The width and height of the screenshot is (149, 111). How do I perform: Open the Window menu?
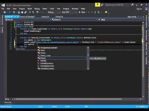coord(75,9)
